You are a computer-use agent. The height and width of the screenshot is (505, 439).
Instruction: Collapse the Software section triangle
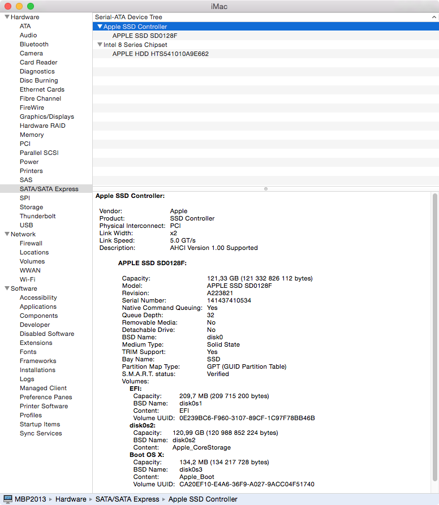point(7,288)
